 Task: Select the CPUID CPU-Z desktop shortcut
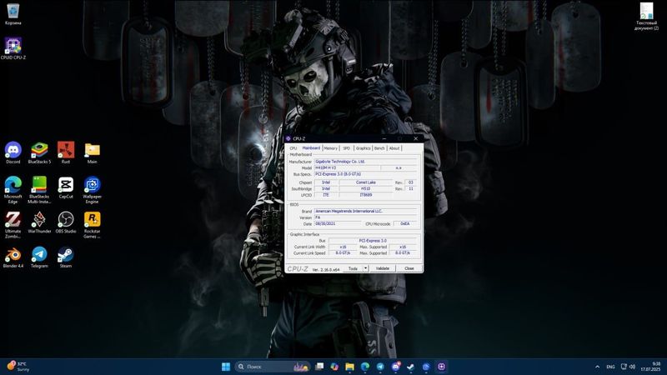[x=13, y=48]
